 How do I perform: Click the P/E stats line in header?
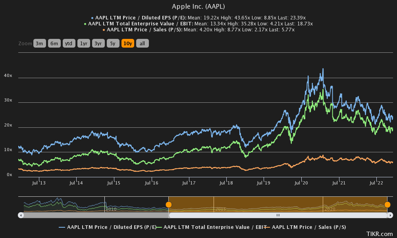pyautogui.click(x=198, y=18)
